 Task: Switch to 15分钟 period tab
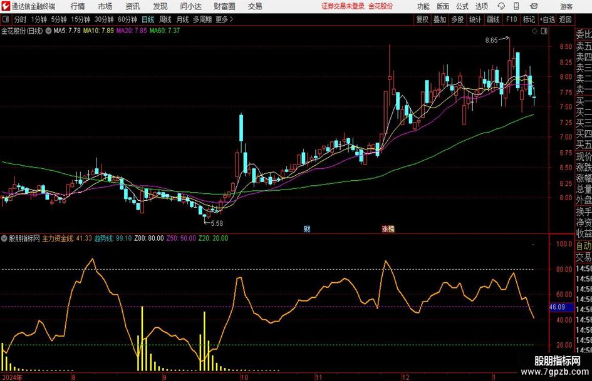pos(81,19)
